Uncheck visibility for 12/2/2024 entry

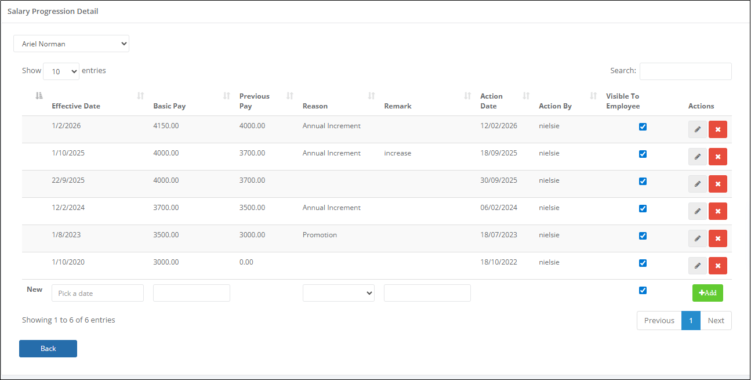pyautogui.click(x=643, y=208)
